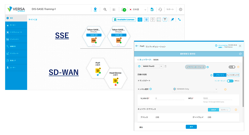
Task: Open the search magnifier icon
Action: [105, 9]
